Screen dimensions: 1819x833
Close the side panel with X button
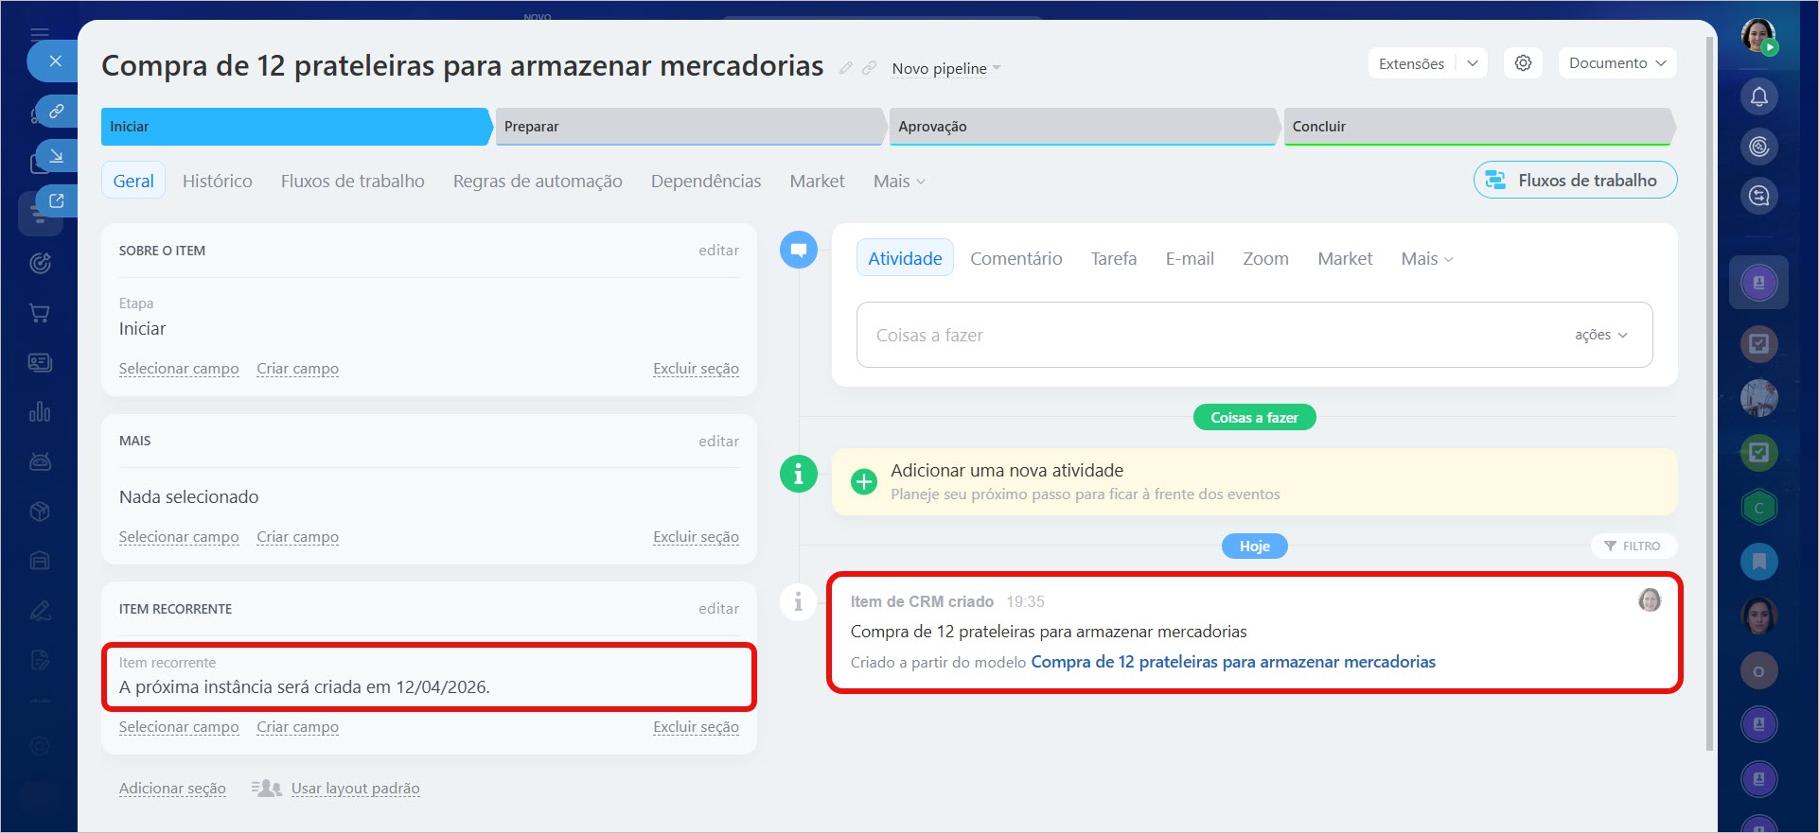point(55,61)
